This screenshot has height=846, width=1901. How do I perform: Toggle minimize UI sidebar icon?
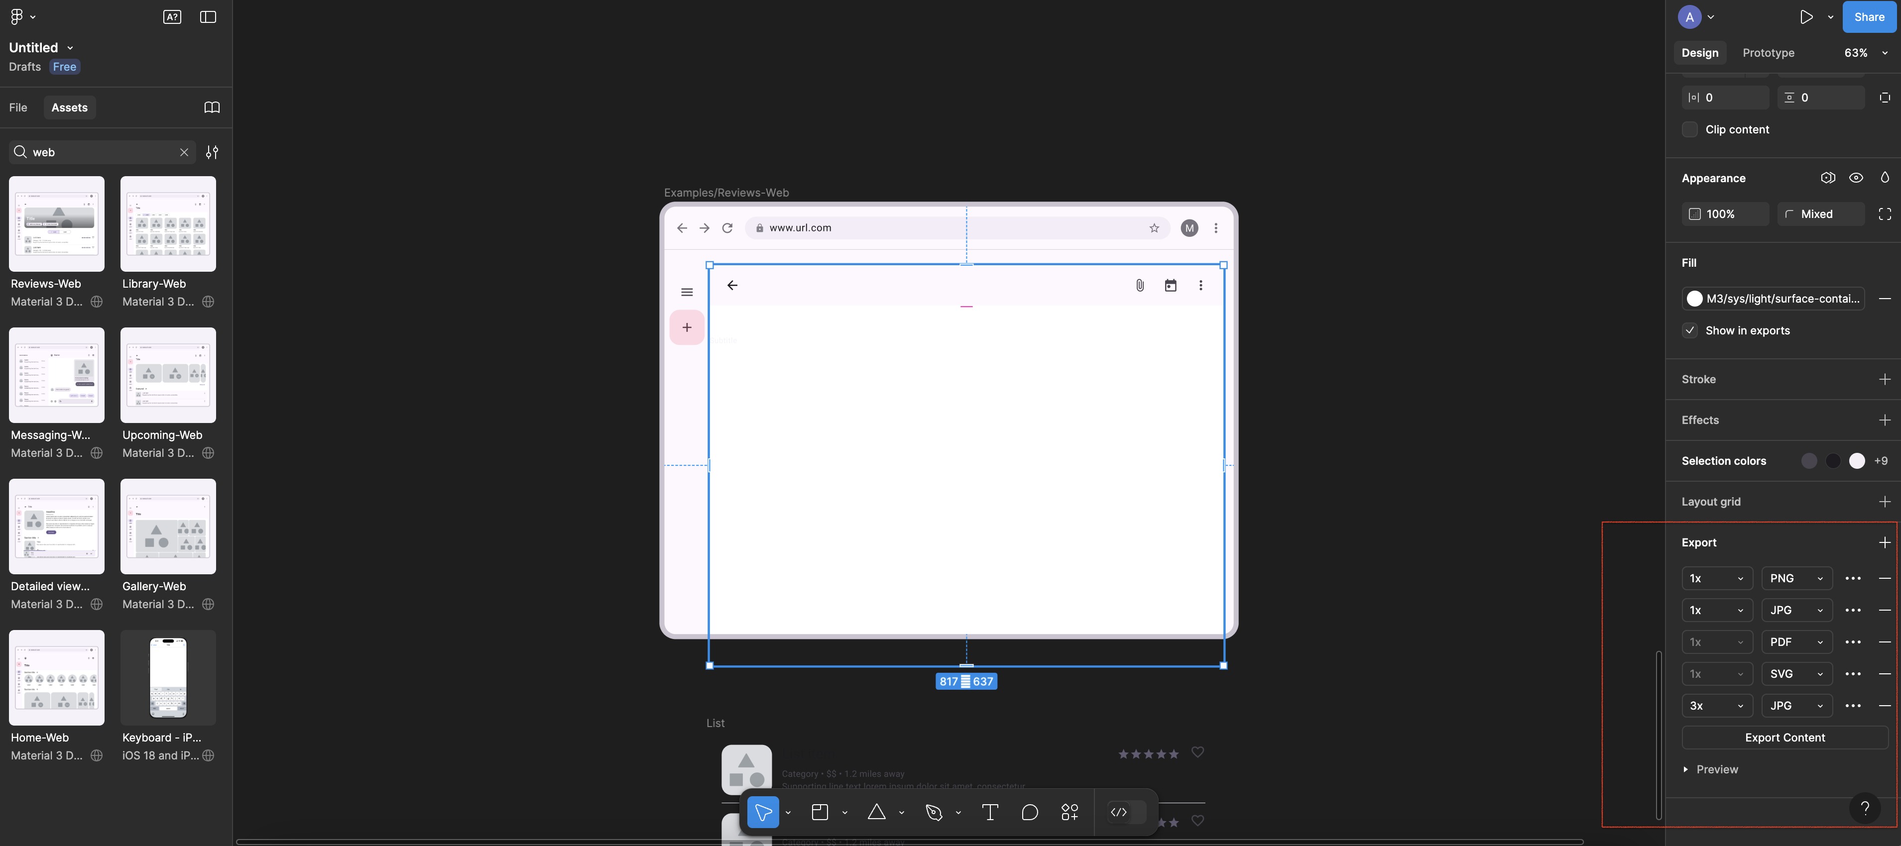[208, 17]
